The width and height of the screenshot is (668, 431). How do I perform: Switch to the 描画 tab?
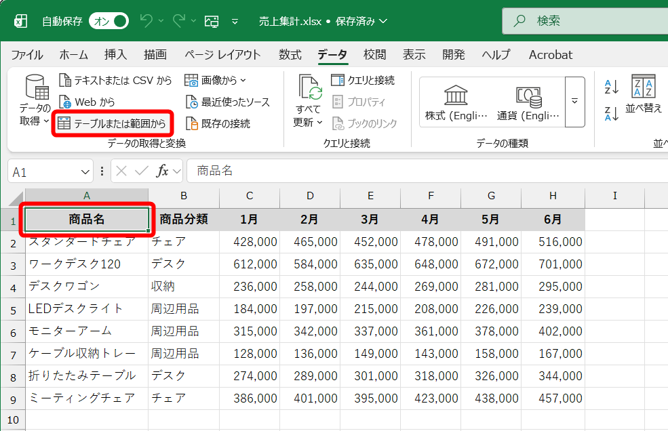[x=155, y=54]
